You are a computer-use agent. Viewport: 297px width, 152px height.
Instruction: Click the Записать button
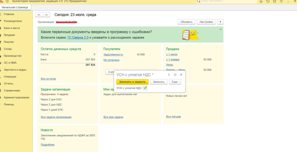(159, 82)
